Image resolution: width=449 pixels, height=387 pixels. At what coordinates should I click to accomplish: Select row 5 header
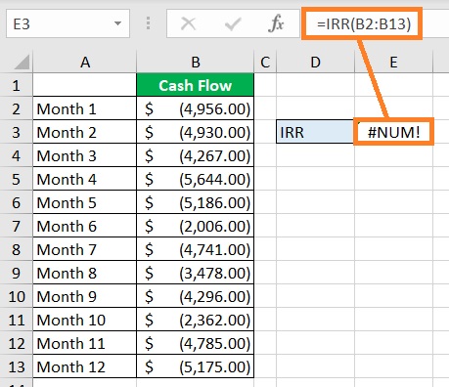click(x=17, y=179)
